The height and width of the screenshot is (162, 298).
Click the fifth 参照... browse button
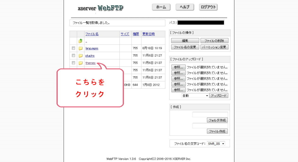pyautogui.click(x=178, y=90)
